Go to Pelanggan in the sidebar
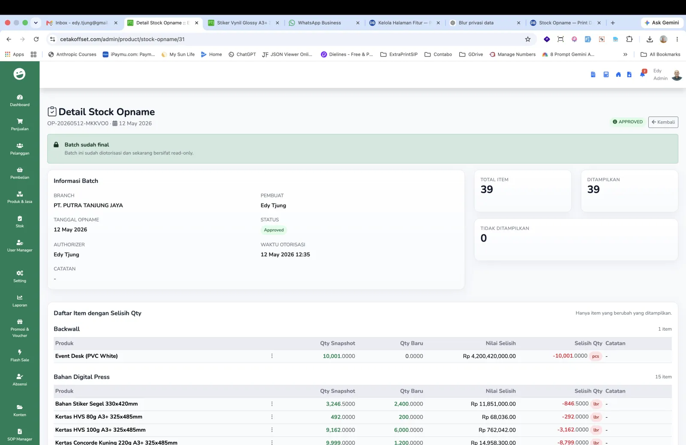The width and height of the screenshot is (686, 445). click(20, 149)
